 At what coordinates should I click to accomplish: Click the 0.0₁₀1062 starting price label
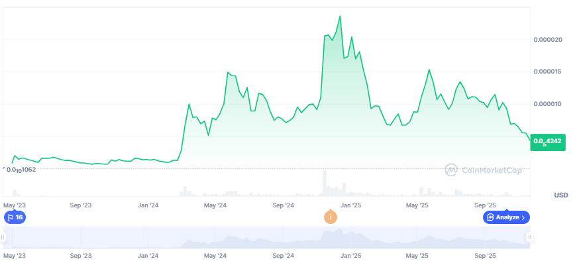21,170
